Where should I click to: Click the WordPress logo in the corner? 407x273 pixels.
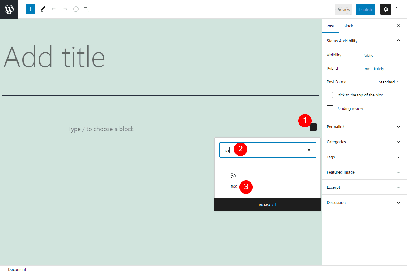(x=9, y=9)
